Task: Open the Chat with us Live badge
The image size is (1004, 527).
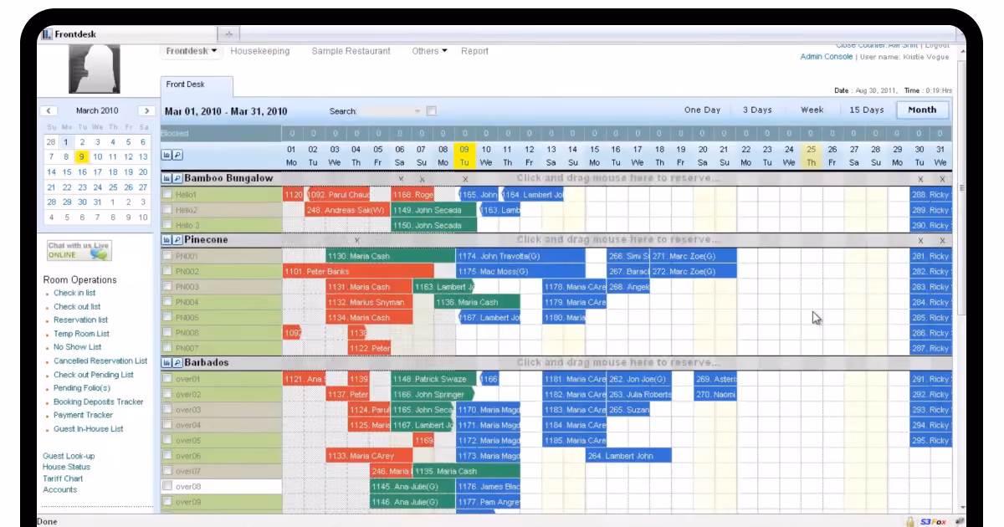Action: point(79,251)
